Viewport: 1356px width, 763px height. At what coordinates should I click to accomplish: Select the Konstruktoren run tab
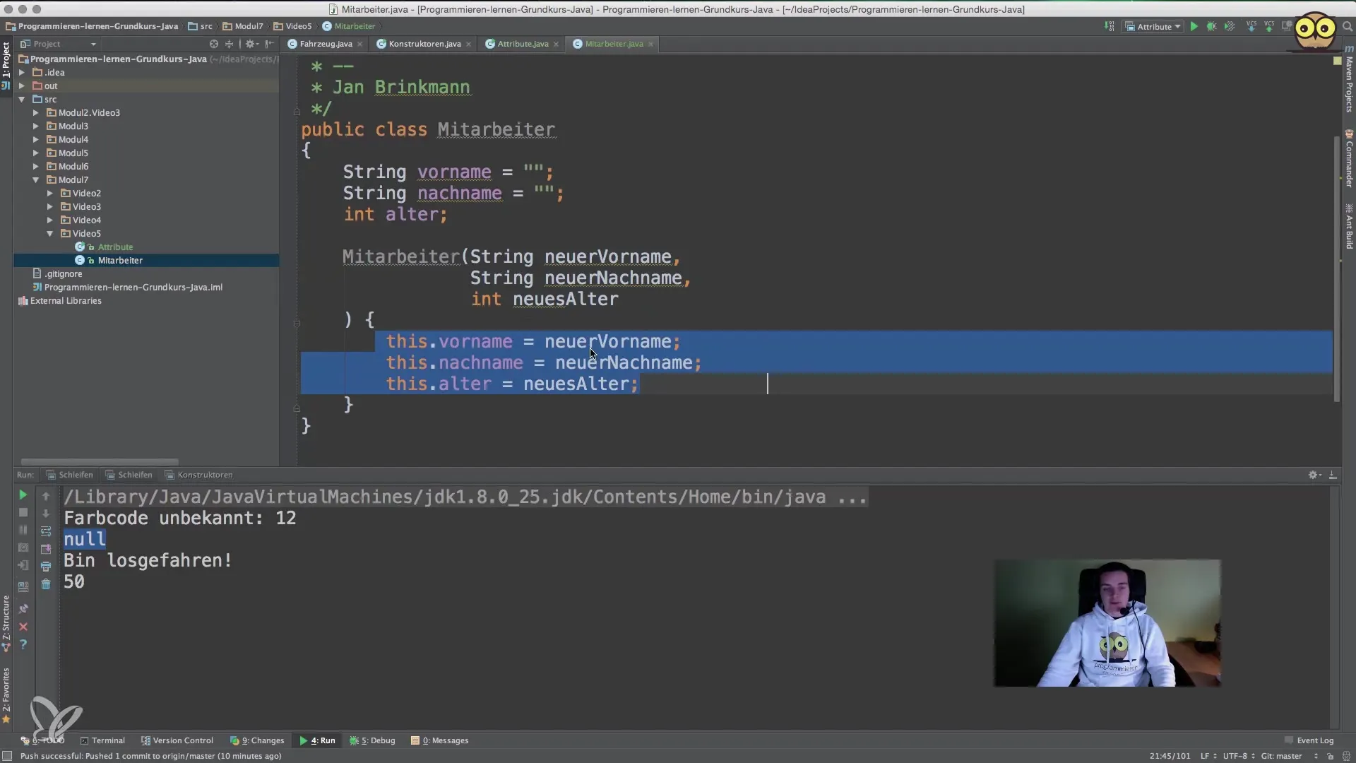[198, 475]
